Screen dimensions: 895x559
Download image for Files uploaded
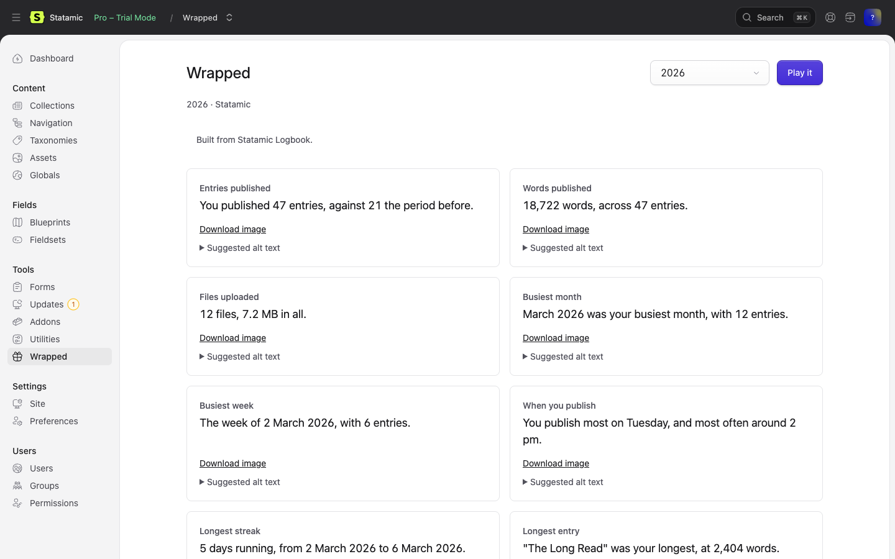click(x=232, y=338)
